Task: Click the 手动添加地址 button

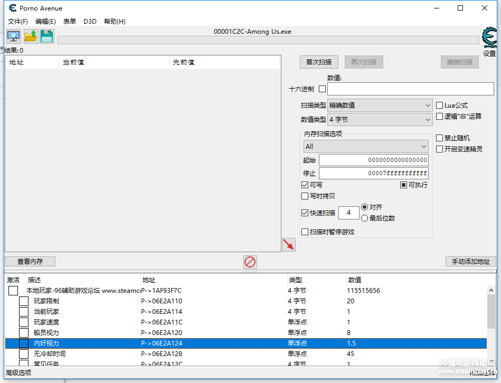Action: point(470,261)
